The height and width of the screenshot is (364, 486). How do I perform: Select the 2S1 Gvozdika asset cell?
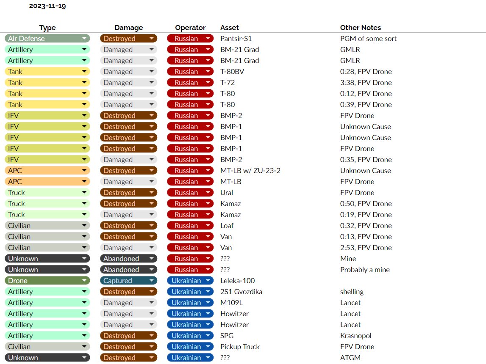[x=241, y=292]
